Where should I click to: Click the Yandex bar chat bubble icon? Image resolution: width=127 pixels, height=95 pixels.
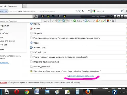click(53, 21)
